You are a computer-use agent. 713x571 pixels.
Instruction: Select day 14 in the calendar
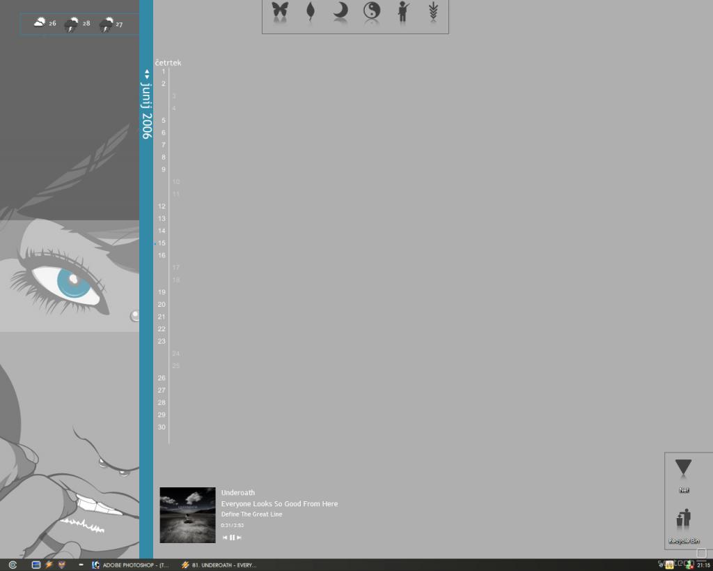pyautogui.click(x=162, y=231)
